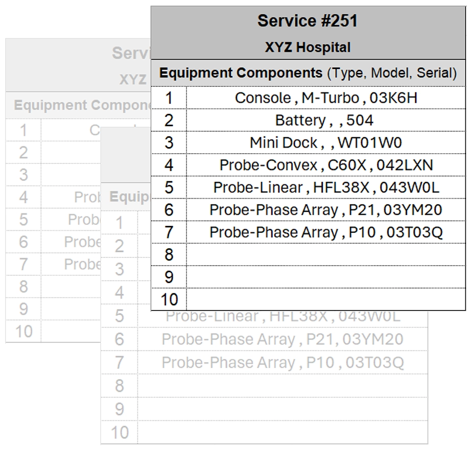Click the Probe-Convex, C60X, 042LXN row
The width and height of the screenshot is (470, 450).
tap(325, 165)
